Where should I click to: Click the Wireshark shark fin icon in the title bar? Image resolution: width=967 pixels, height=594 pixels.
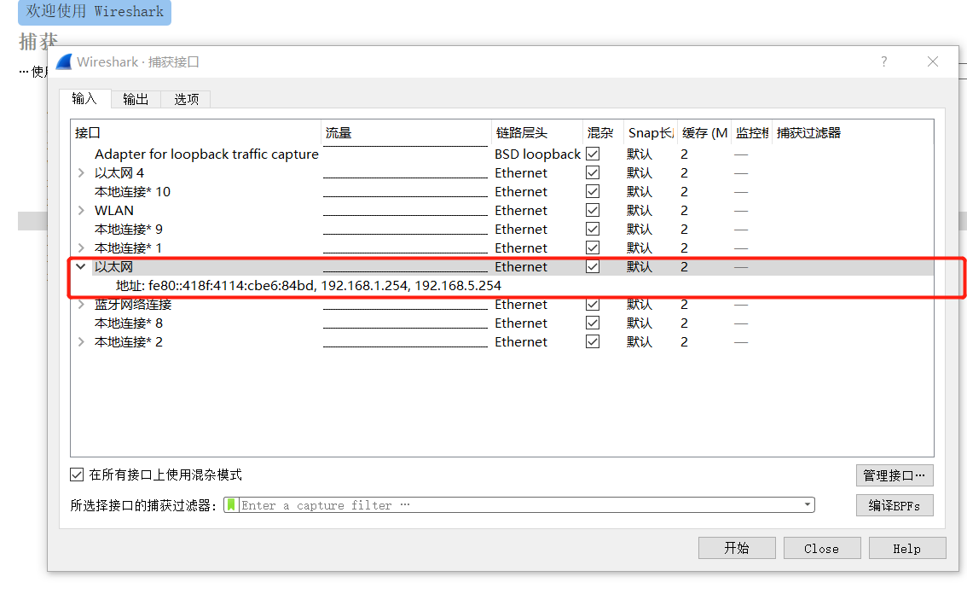(64, 61)
